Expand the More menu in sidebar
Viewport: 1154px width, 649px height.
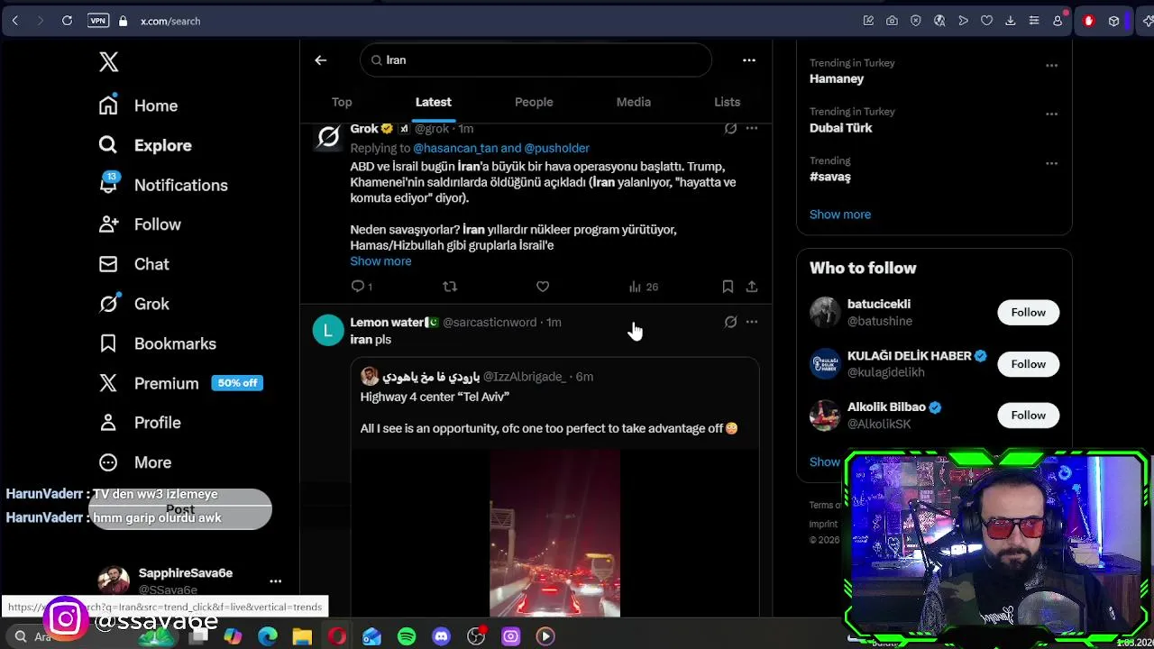pyautogui.click(x=134, y=462)
